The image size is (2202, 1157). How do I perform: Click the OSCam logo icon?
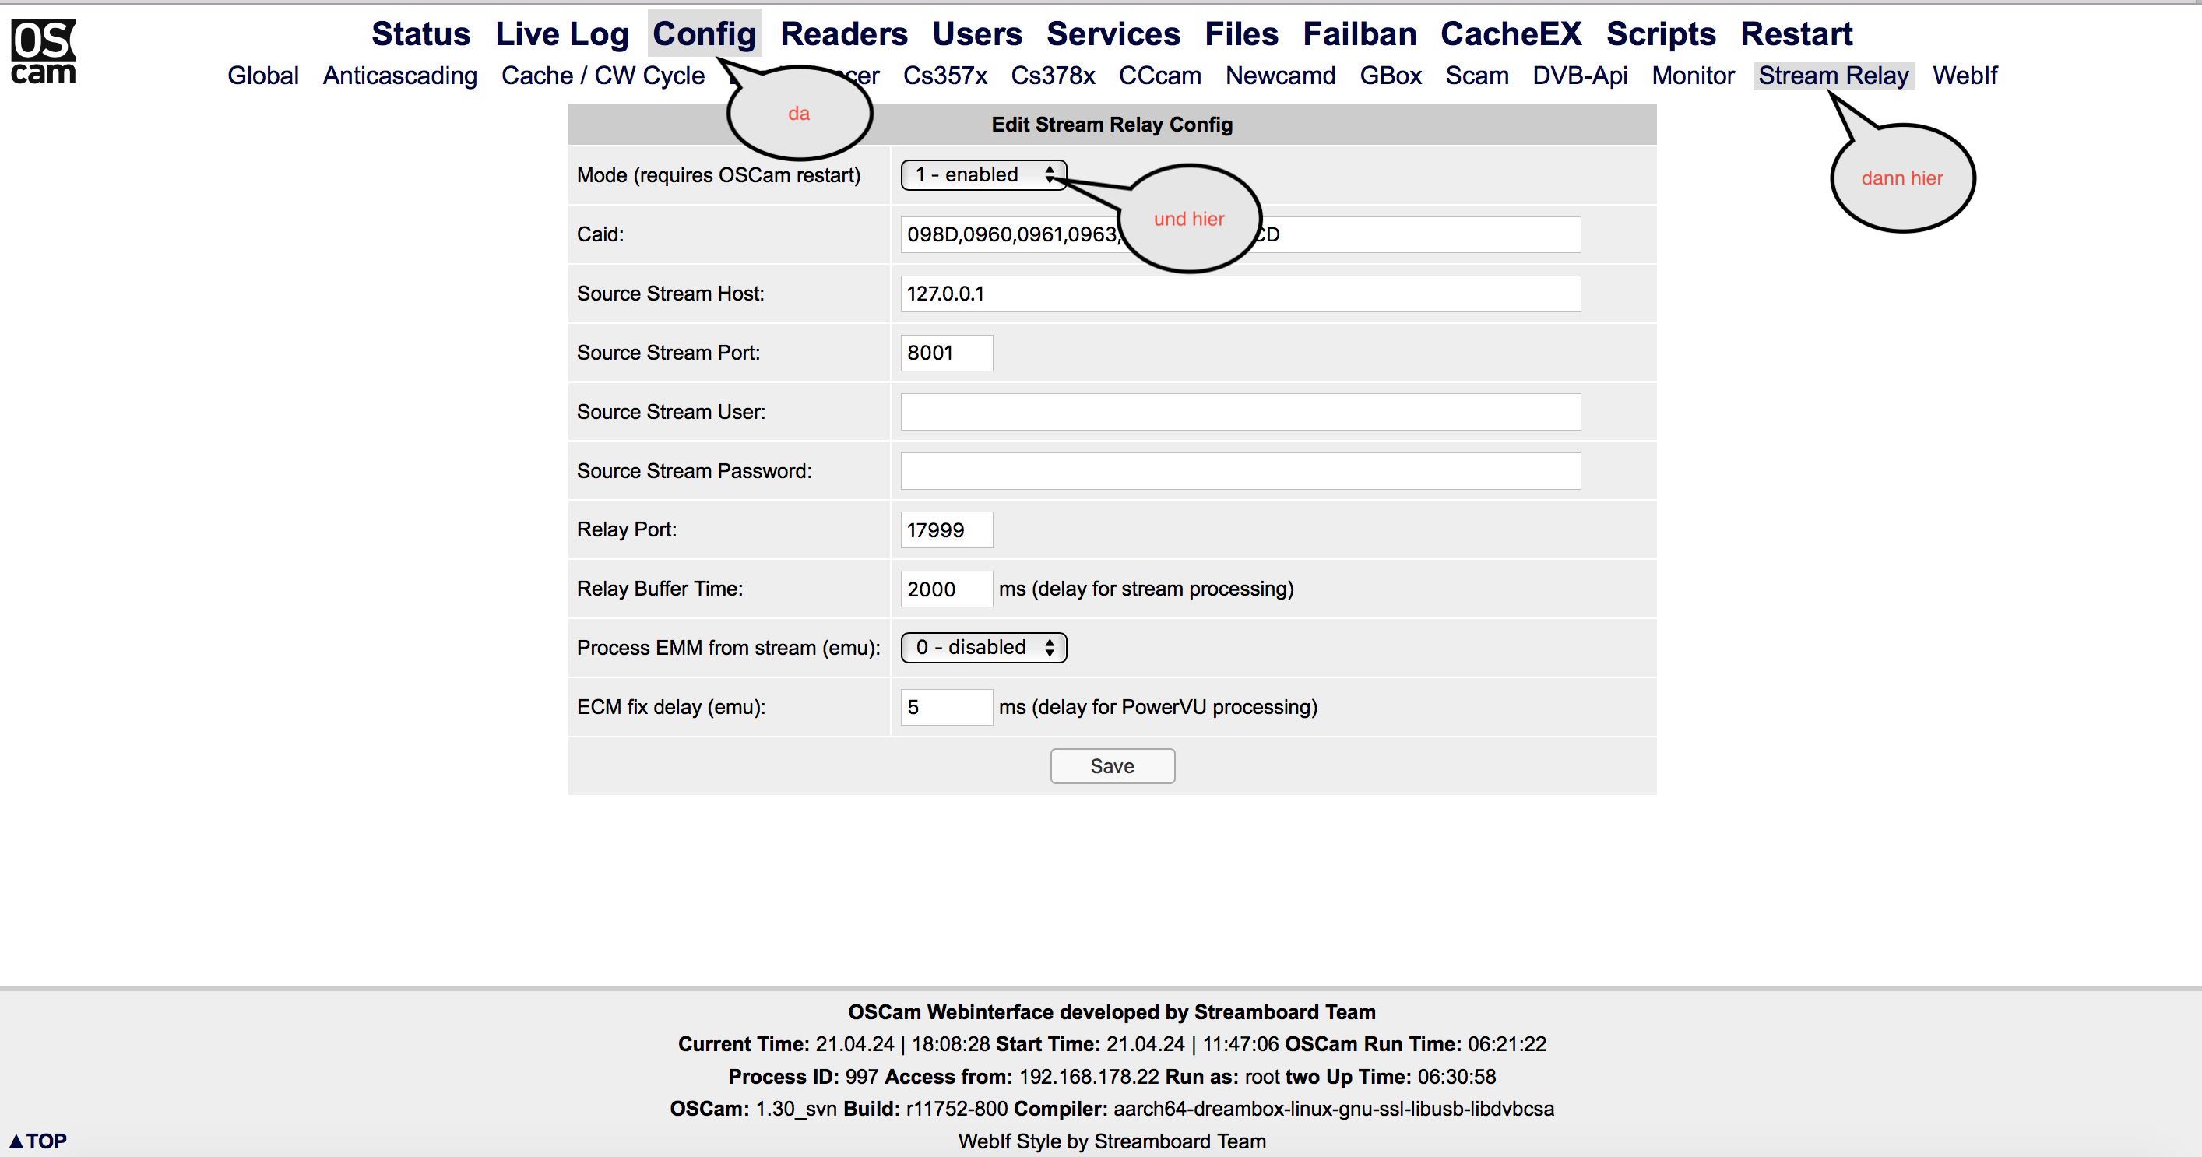pos(44,52)
